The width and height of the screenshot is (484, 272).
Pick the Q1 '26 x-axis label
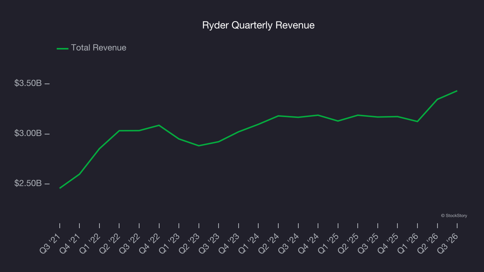tap(407, 243)
